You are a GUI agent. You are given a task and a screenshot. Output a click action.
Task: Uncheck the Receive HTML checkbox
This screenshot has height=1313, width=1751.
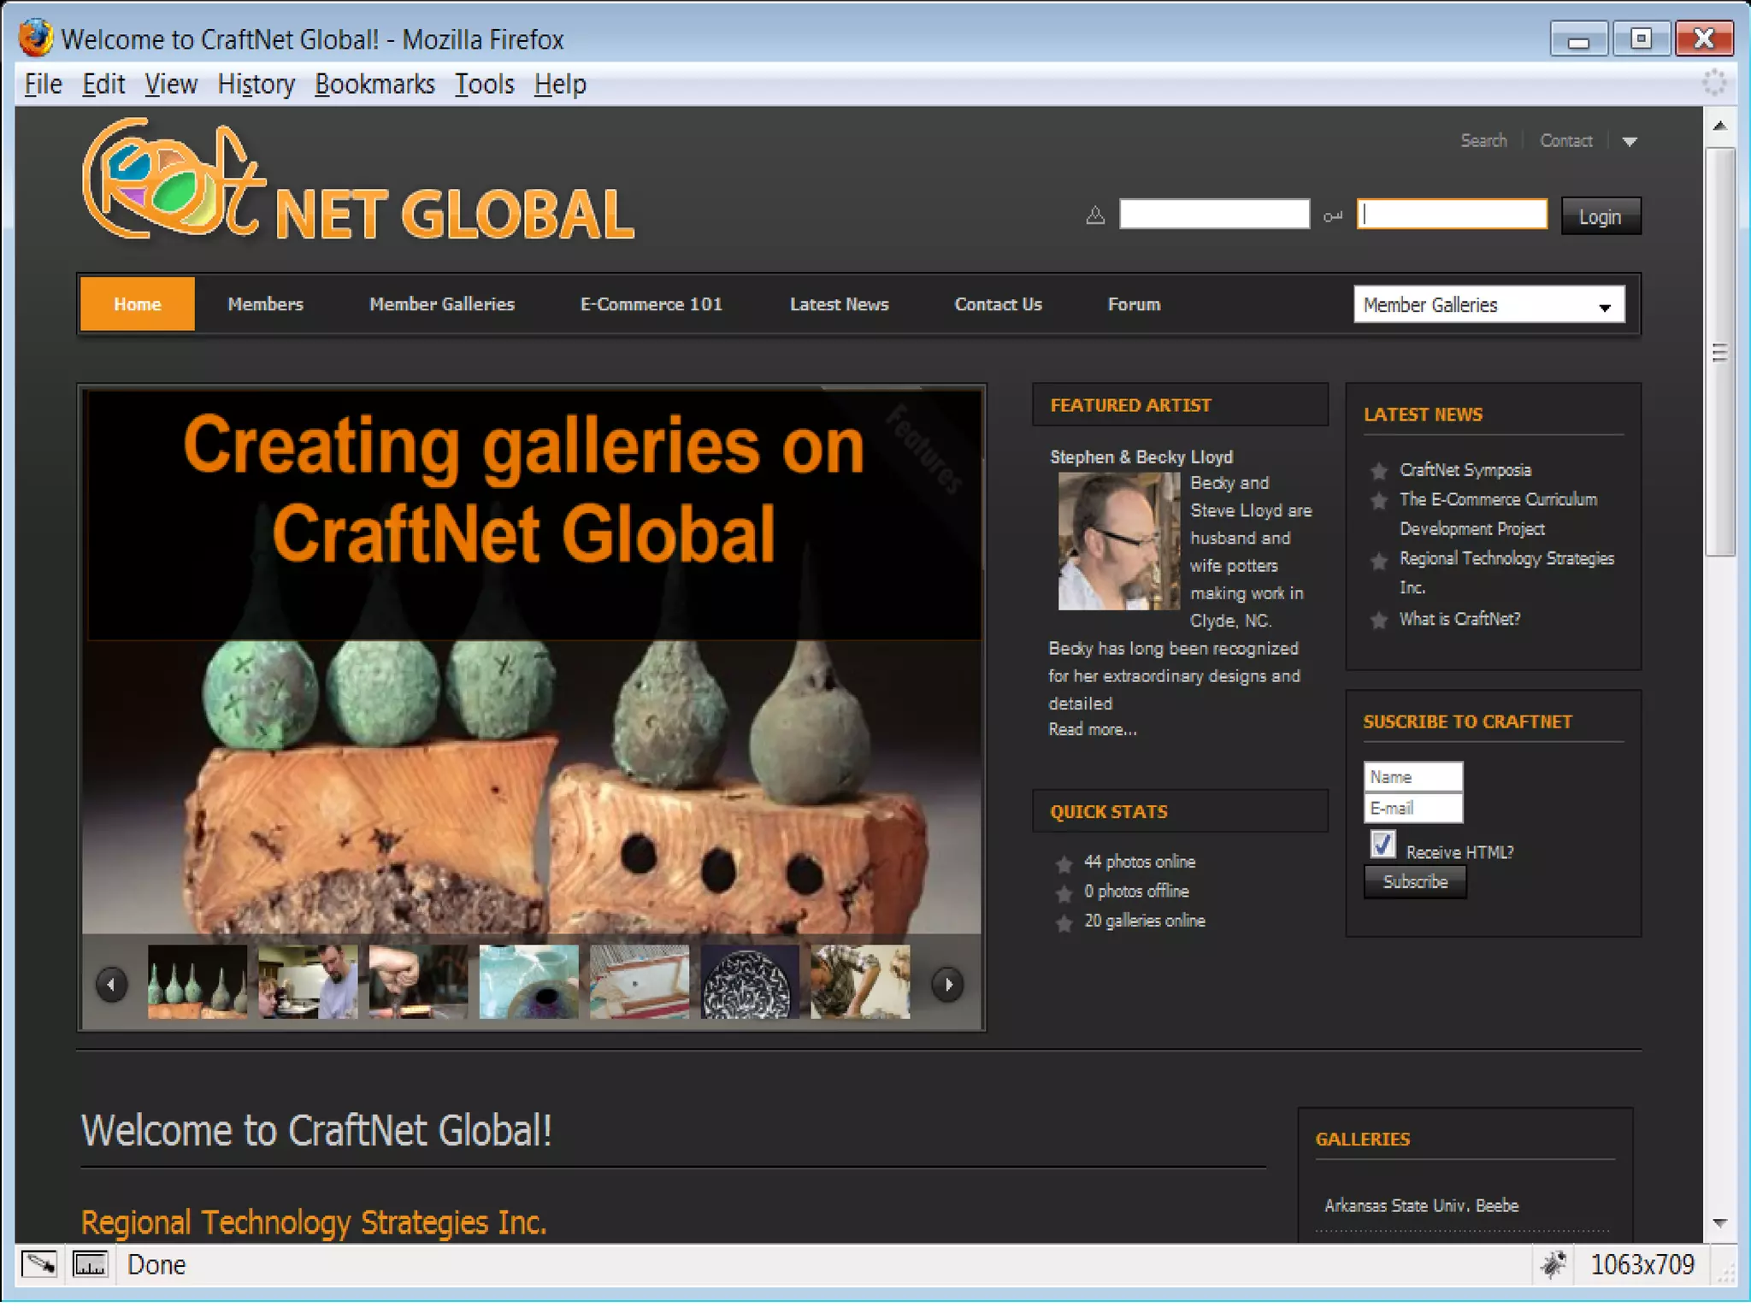1383,845
